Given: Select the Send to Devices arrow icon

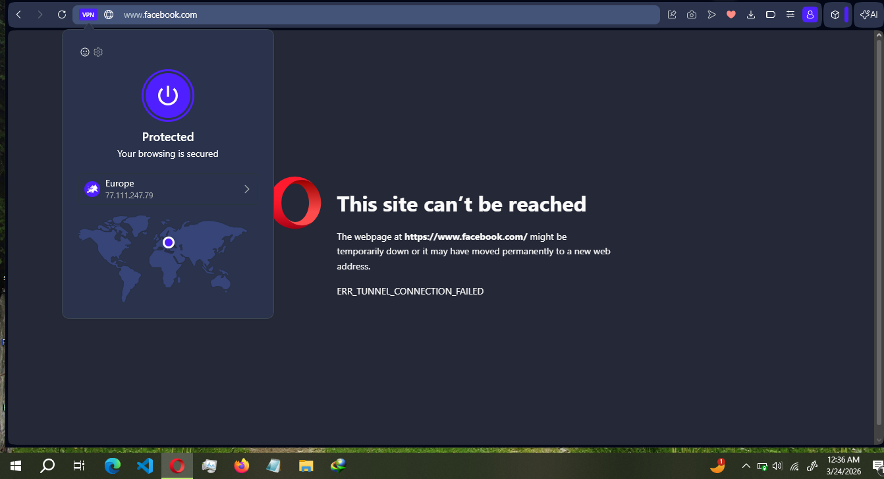Looking at the screenshot, I should tap(711, 14).
